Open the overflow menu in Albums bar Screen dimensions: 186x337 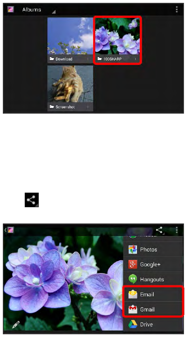click(177, 9)
